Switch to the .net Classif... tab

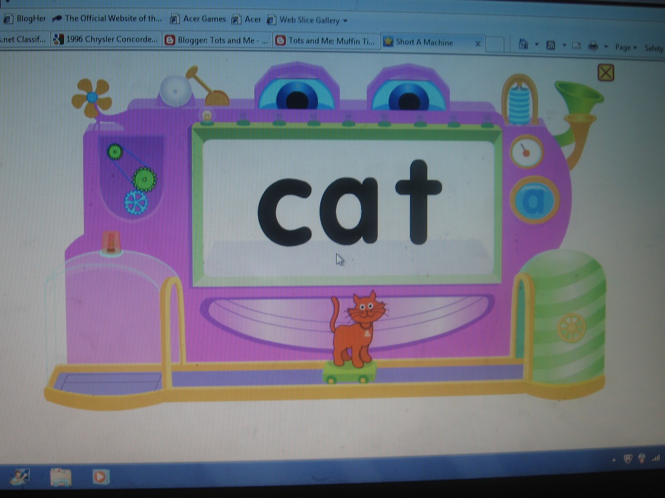tap(24, 39)
